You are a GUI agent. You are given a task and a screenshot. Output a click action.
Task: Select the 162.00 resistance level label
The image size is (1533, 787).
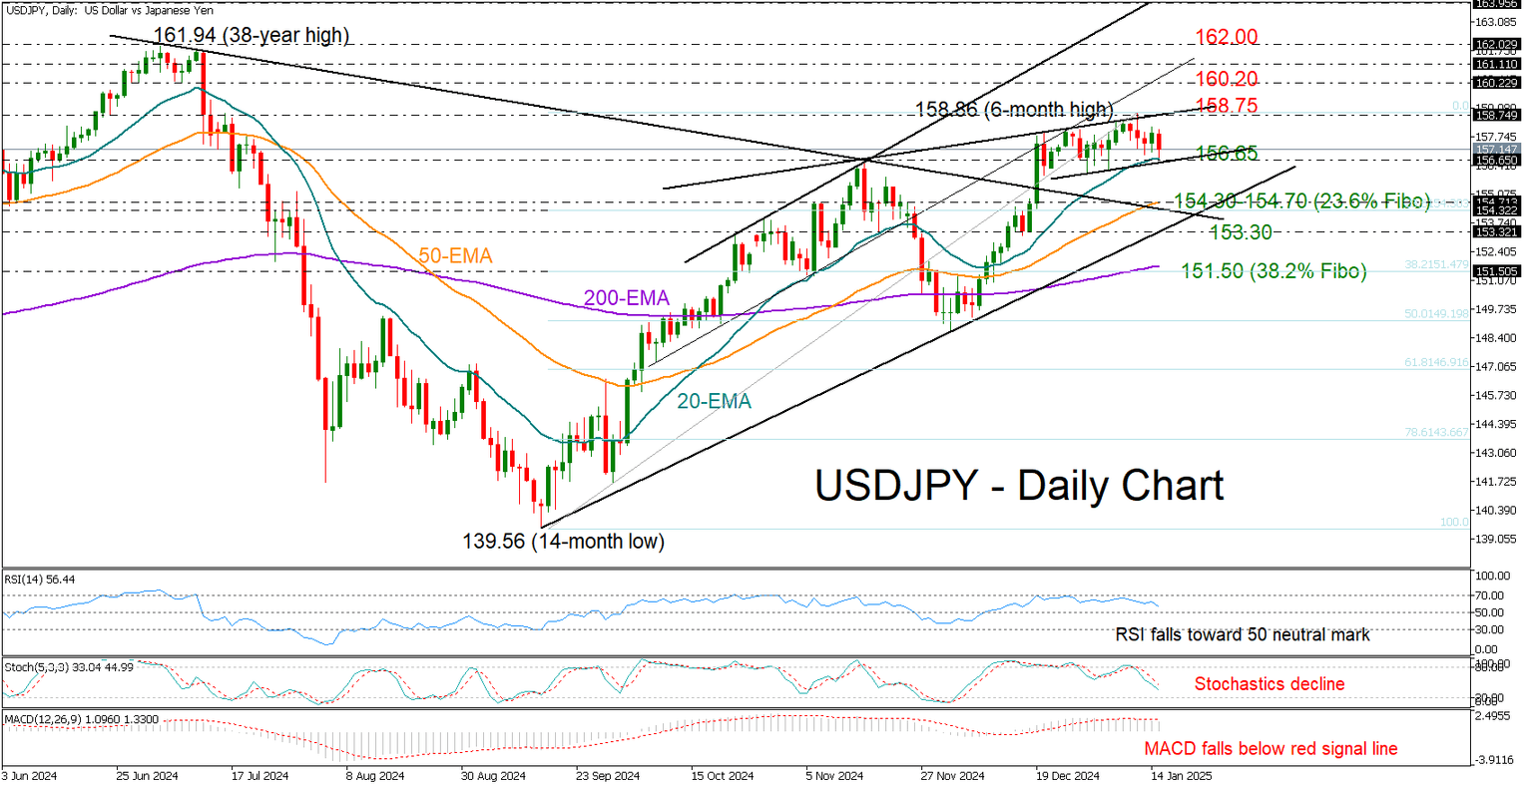pyautogui.click(x=1225, y=38)
